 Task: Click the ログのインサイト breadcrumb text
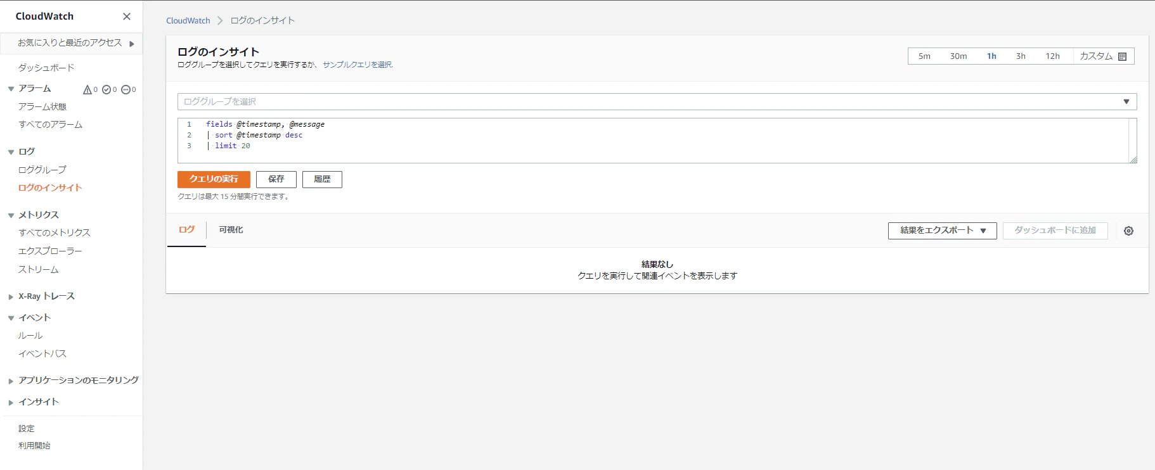coord(262,20)
